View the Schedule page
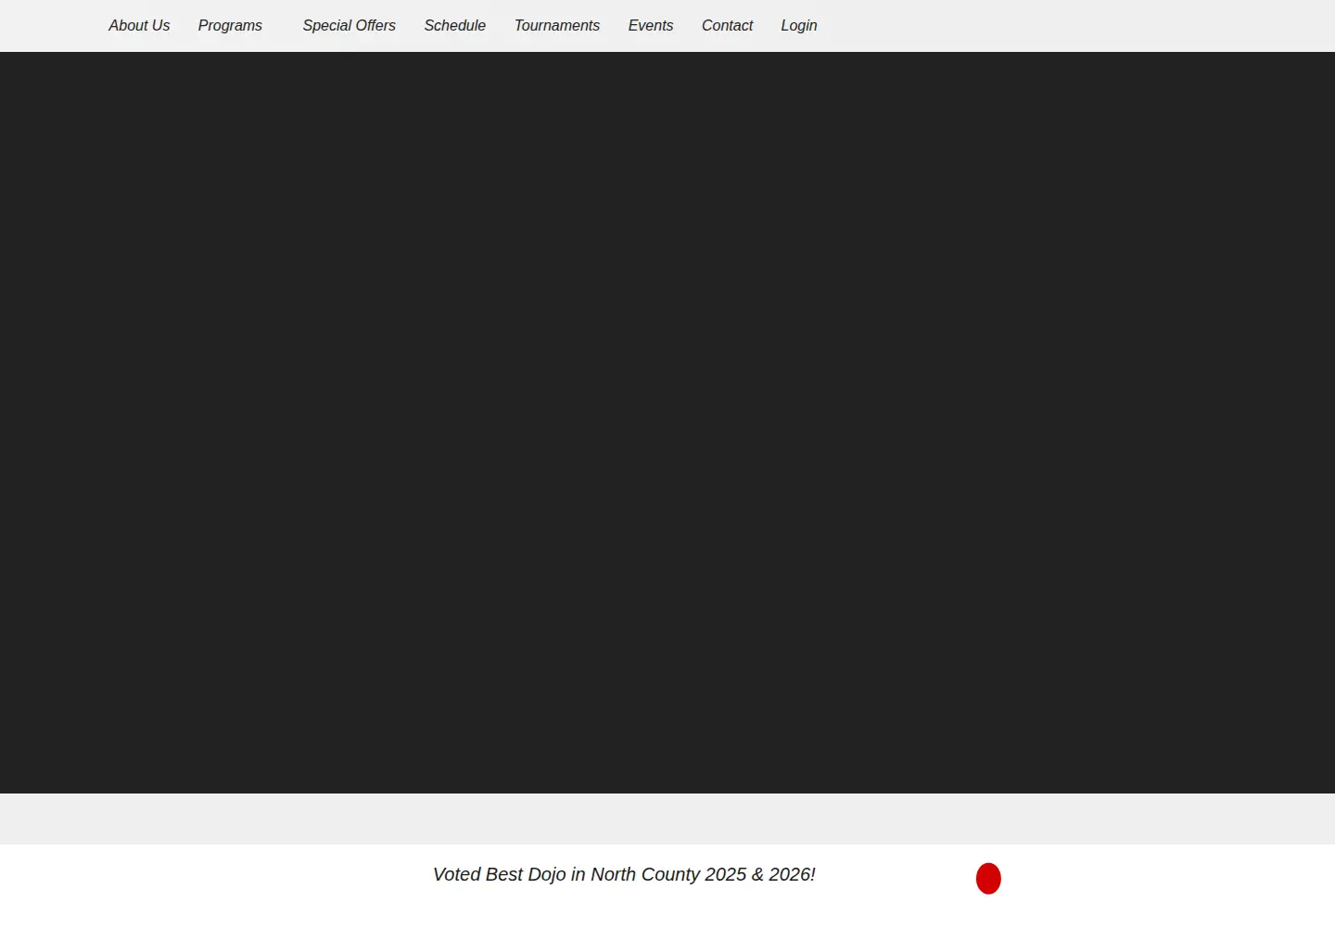The width and height of the screenshot is (1335, 927). pyautogui.click(x=454, y=26)
